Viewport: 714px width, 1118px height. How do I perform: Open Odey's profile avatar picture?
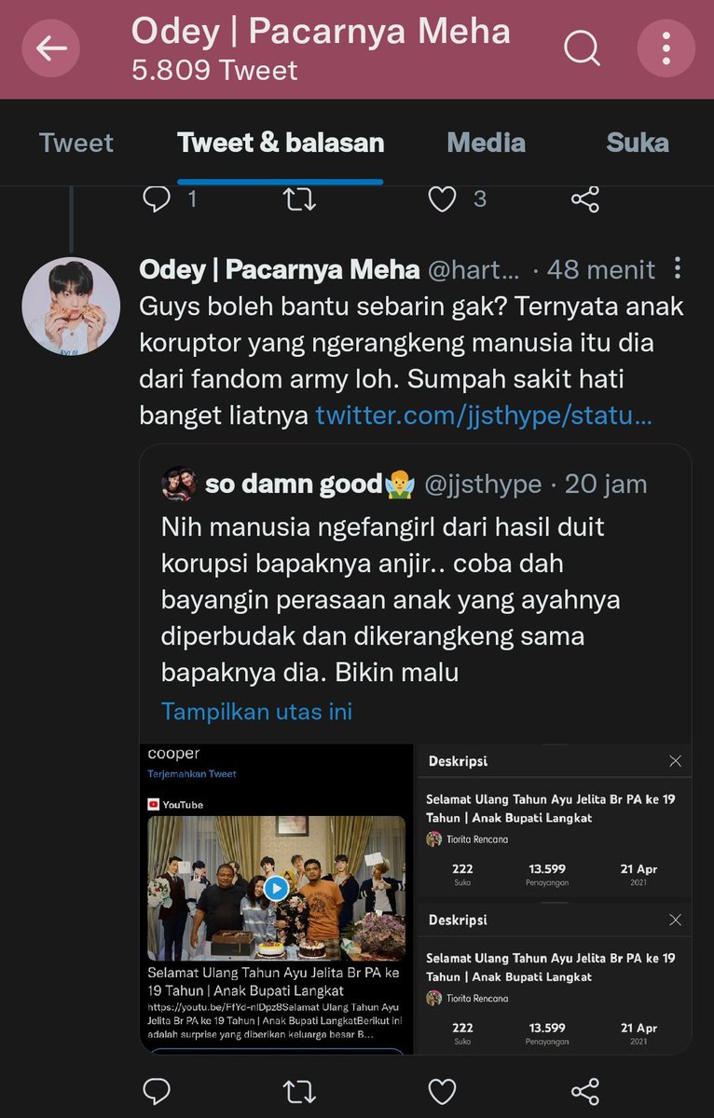click(x=71, y=306)
